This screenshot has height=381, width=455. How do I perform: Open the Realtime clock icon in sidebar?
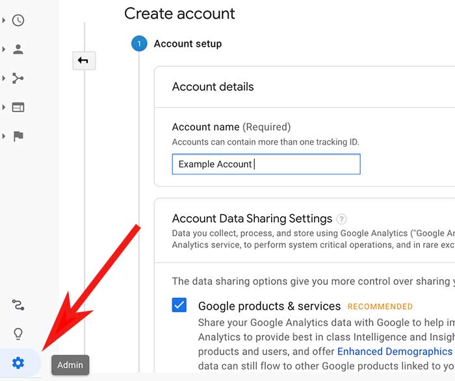coord(18,20)
